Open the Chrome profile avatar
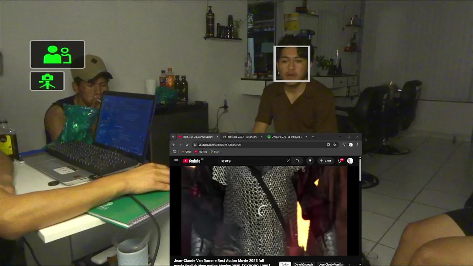473x266 pixels. click(351, 145)
